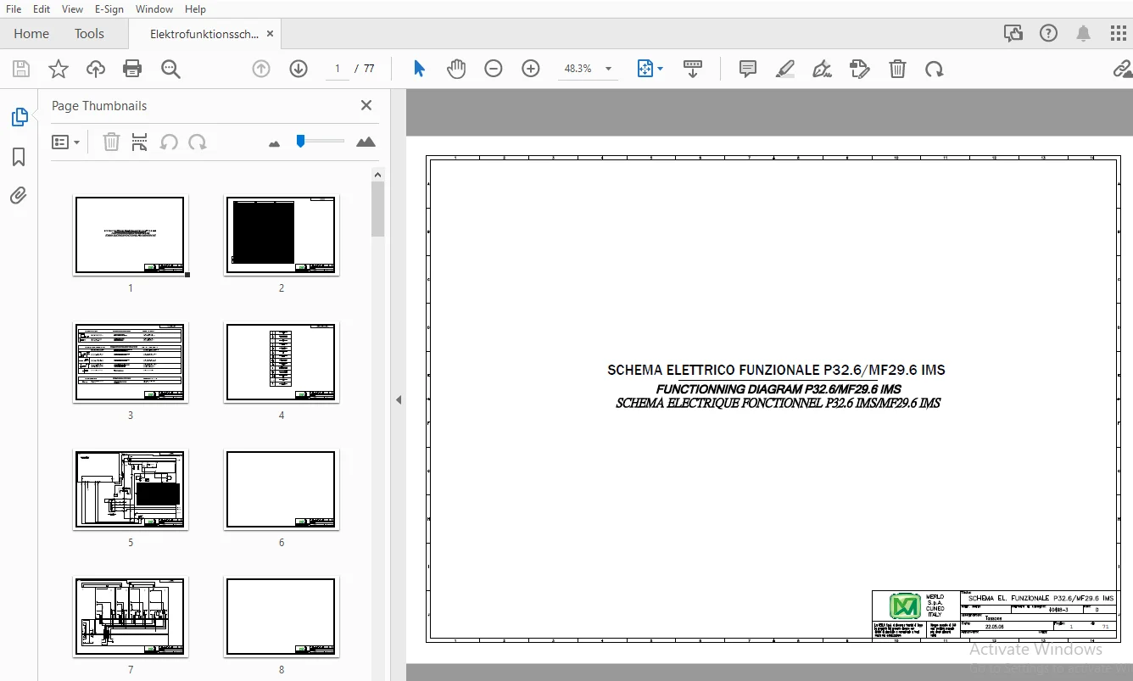Screen dimensions: 1133x681
Task: Switch to the Tools tab
Action: tap(89, 34)
